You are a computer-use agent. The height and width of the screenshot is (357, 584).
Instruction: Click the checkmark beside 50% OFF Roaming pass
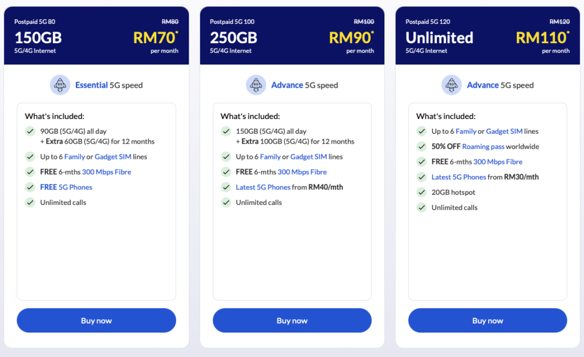click(421, 146)
